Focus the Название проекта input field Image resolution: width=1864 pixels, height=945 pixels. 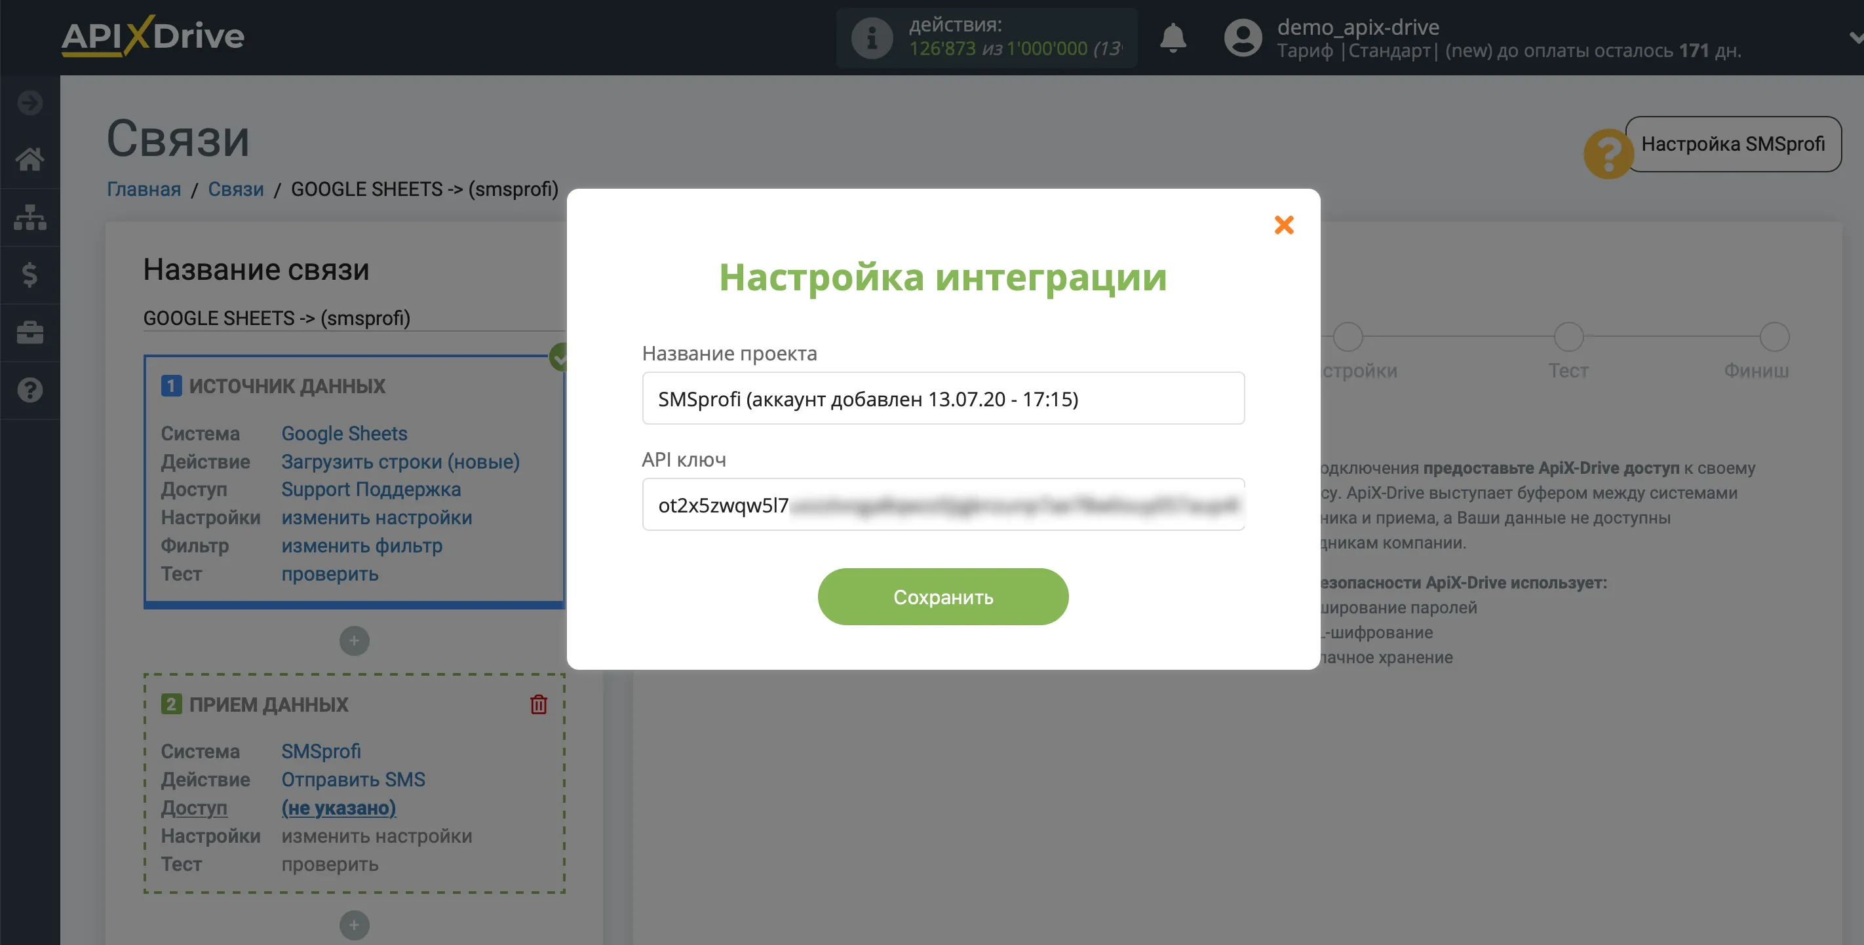943,398
